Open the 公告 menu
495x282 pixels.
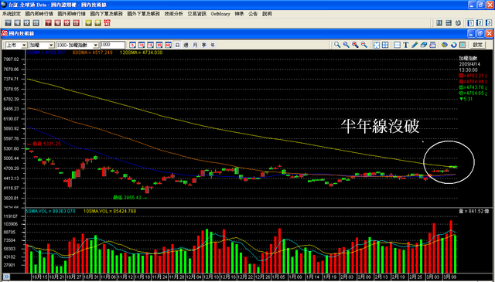pyautogui.click(x=253, y=14)
